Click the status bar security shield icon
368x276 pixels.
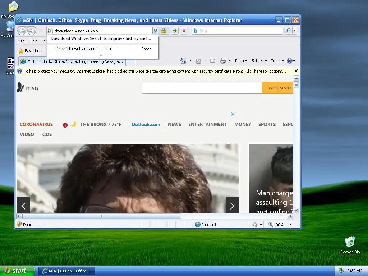(x=19, y=224)
